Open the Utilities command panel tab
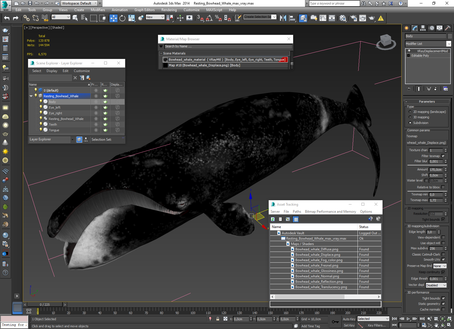 [448, 28]
